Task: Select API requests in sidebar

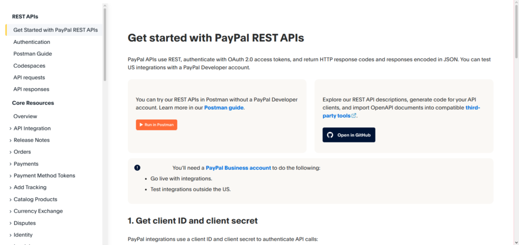Action: (29, 77)
